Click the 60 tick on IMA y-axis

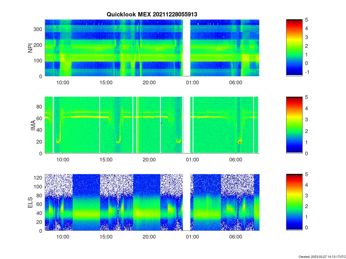(x=40, y=118)
